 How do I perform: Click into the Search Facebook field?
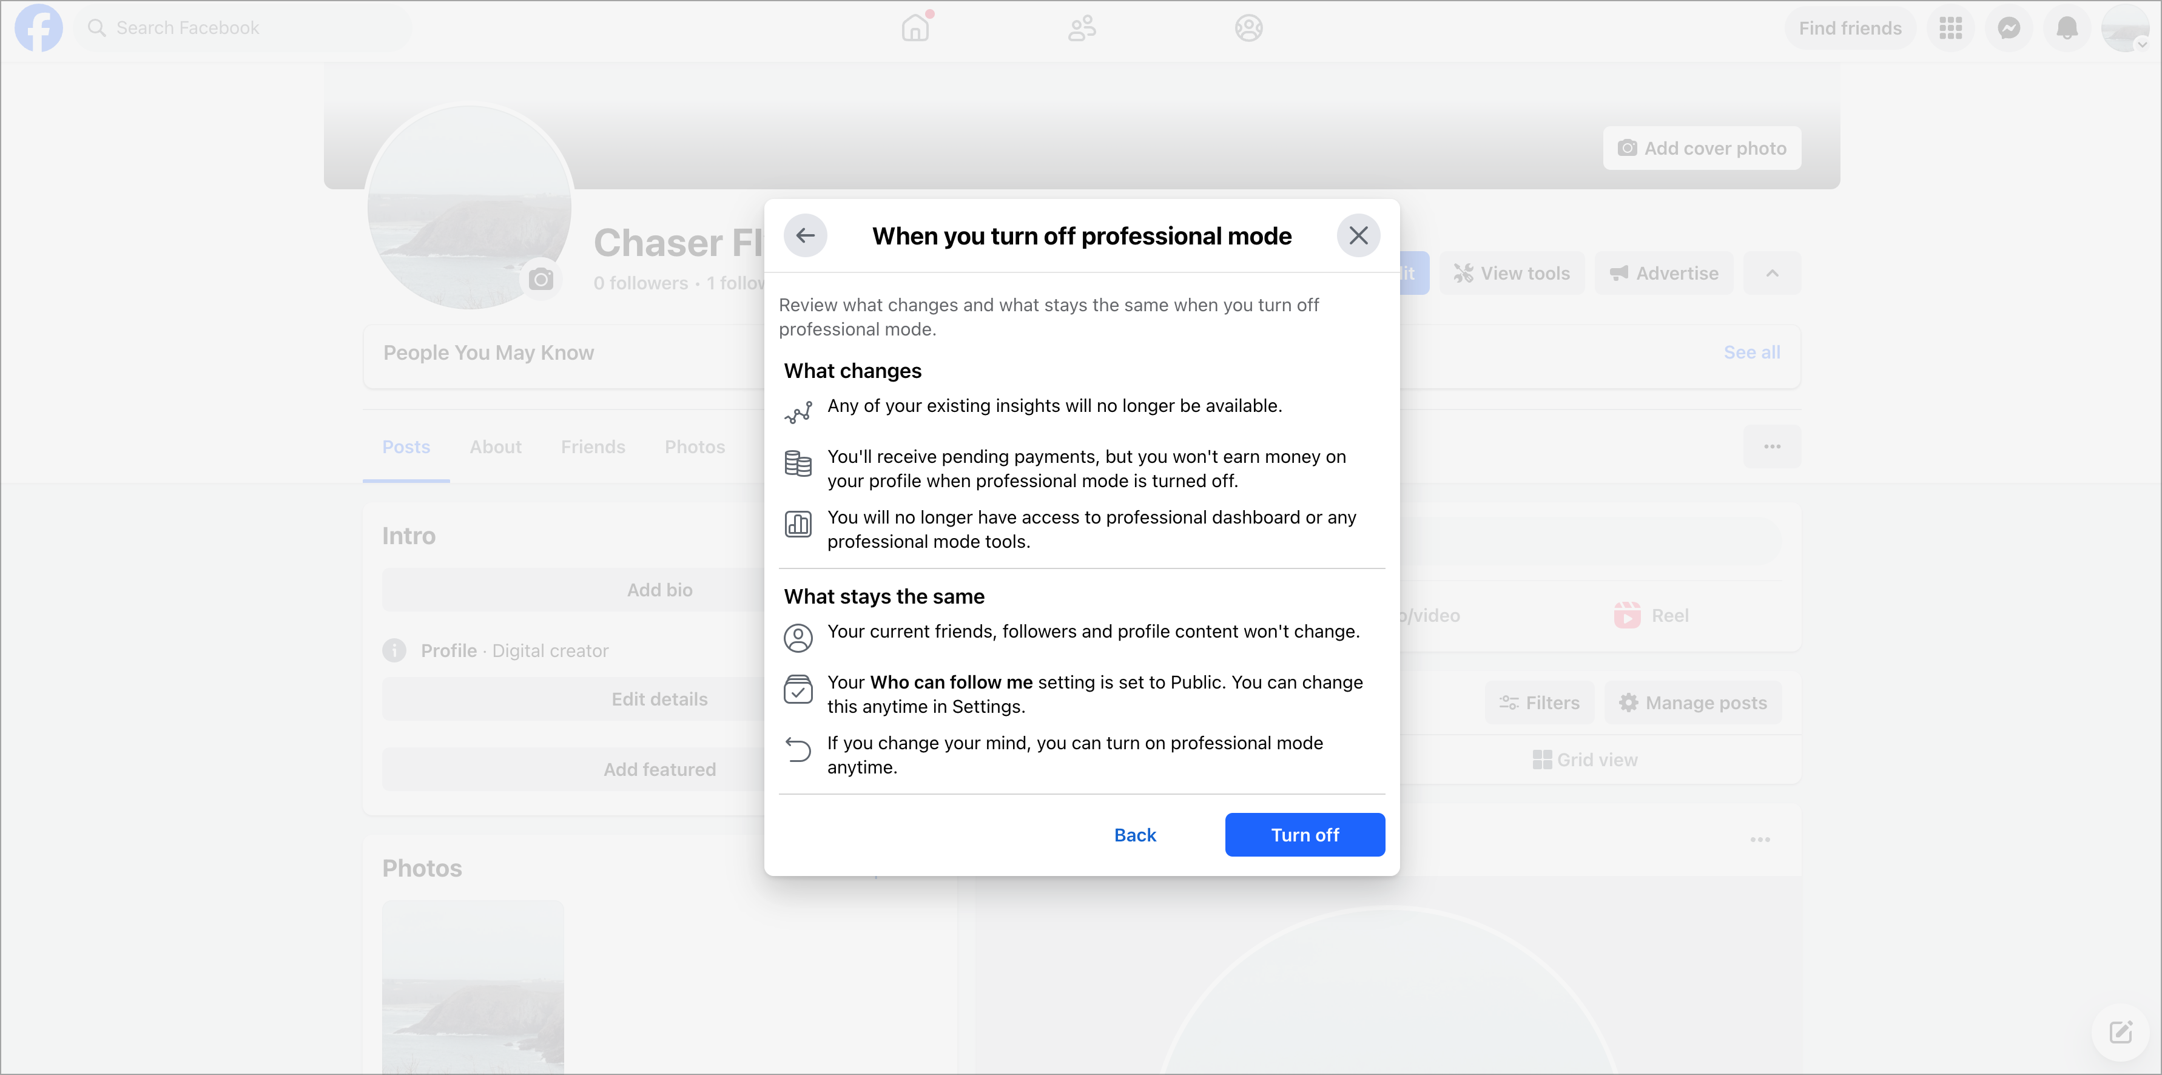[243, 28]
